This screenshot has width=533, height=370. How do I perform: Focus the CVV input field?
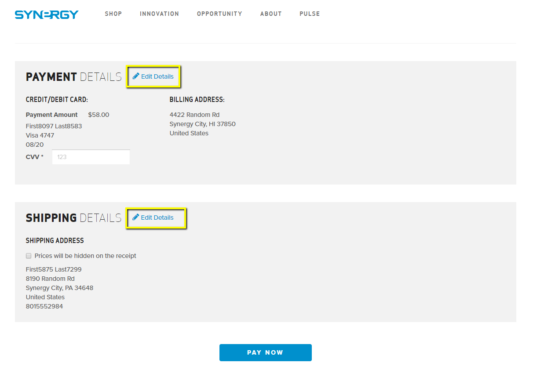pyautogui.click(x=91, y=157)
